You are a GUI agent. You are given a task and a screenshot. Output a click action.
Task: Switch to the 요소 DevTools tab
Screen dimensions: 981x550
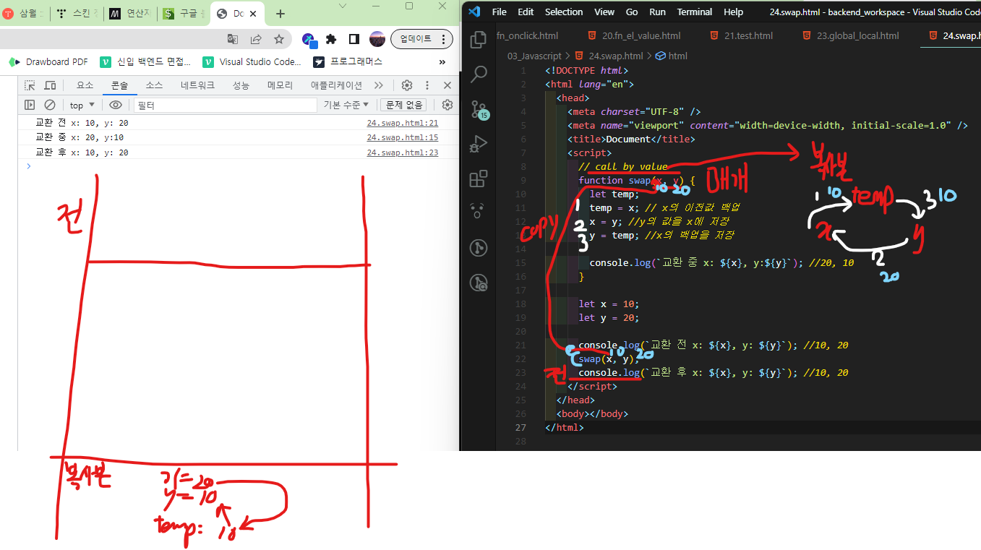[x=85, y=85]
